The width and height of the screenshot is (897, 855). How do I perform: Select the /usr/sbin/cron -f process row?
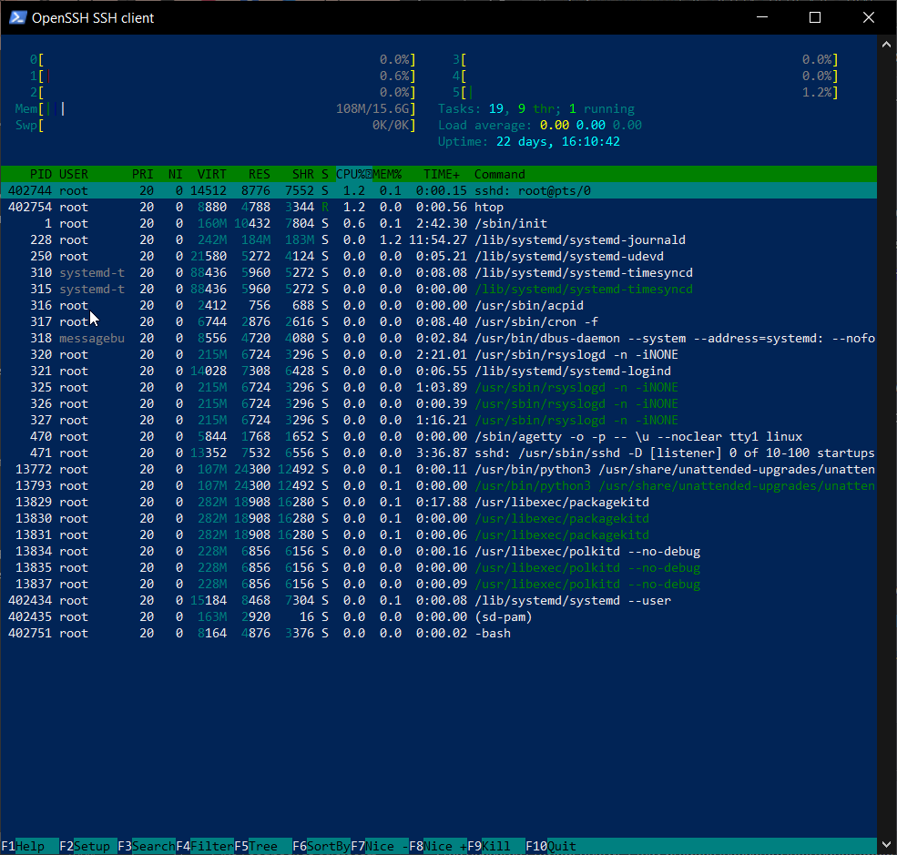439,321
